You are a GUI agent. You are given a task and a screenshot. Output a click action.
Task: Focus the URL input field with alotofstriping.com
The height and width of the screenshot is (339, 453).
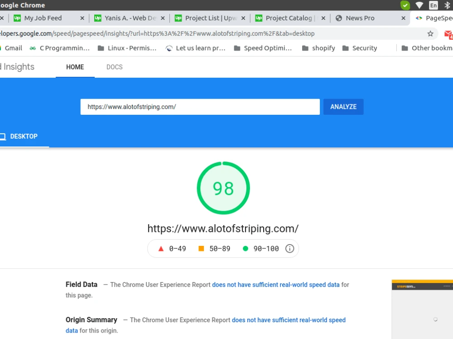[200, 107]
